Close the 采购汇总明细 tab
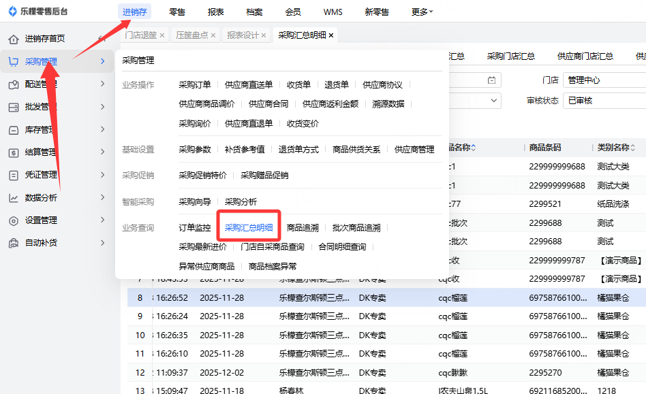 coord(330,35)
